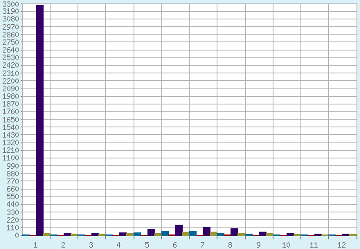Select the purple bar in category 8
360x249 pixels.
pos(234,232)
